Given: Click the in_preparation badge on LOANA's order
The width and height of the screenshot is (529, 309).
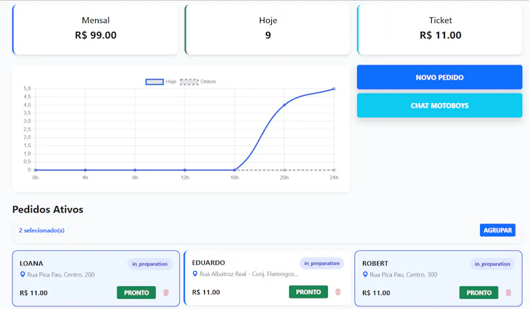Looking at the screenshot, I should pyautogui.click(x=150, y=264).
